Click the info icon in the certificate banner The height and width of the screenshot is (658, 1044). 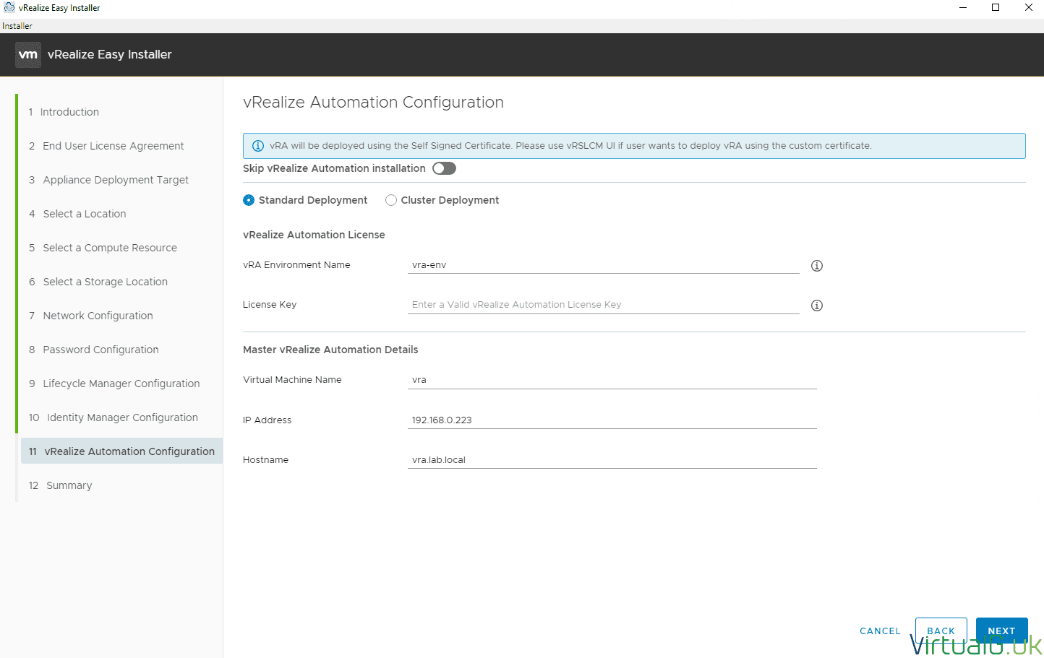pos(257,146)
